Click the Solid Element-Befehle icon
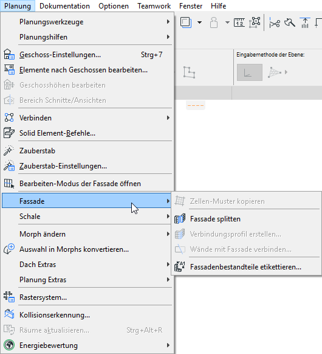Screen dimensions: 322x354 pos(9,133)
